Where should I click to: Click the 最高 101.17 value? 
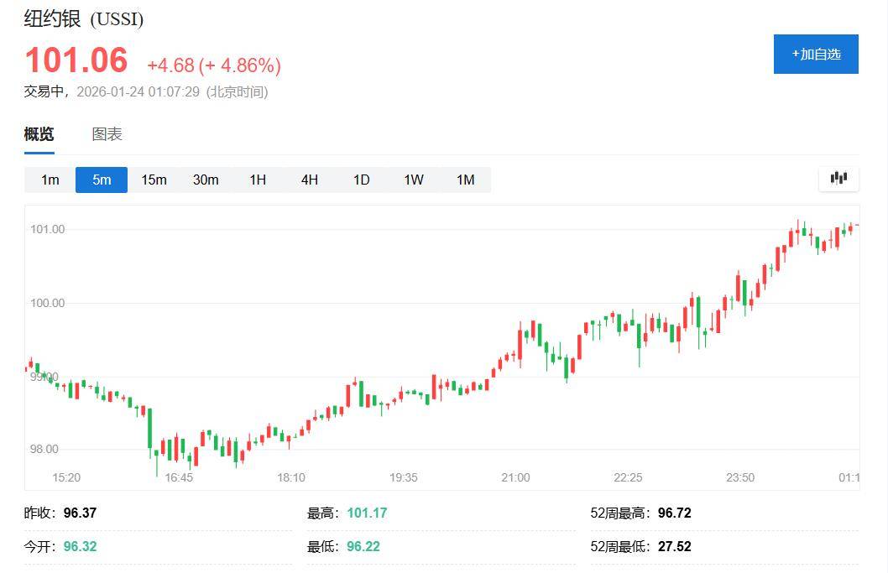click(x=368, y=513)
